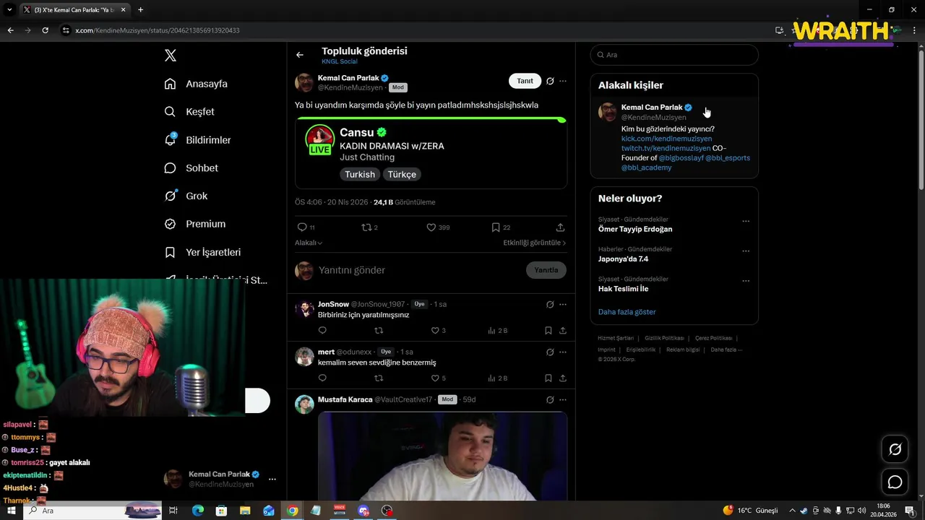Share JonSnow comment
The image size is (925, 520).
click(x=563, y=331)
